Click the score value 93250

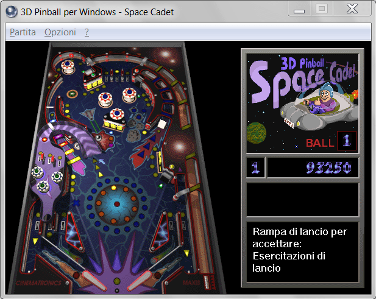[x=328, y=167]
